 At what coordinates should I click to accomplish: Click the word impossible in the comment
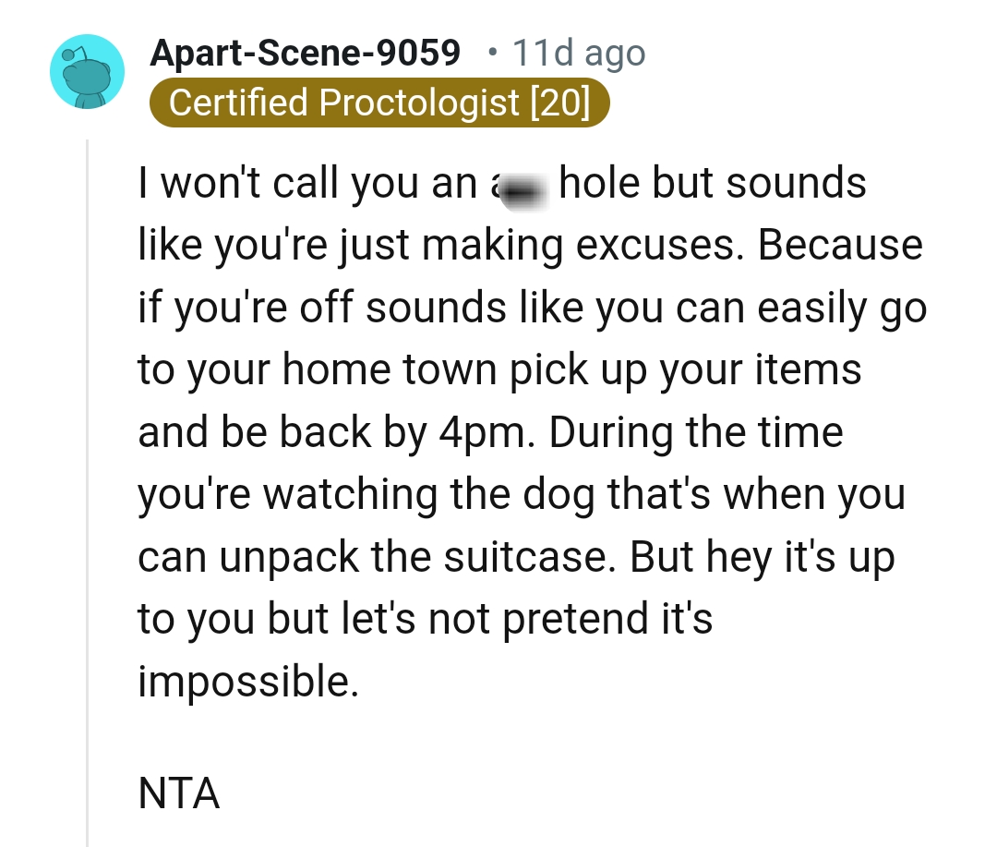[248, 683]
